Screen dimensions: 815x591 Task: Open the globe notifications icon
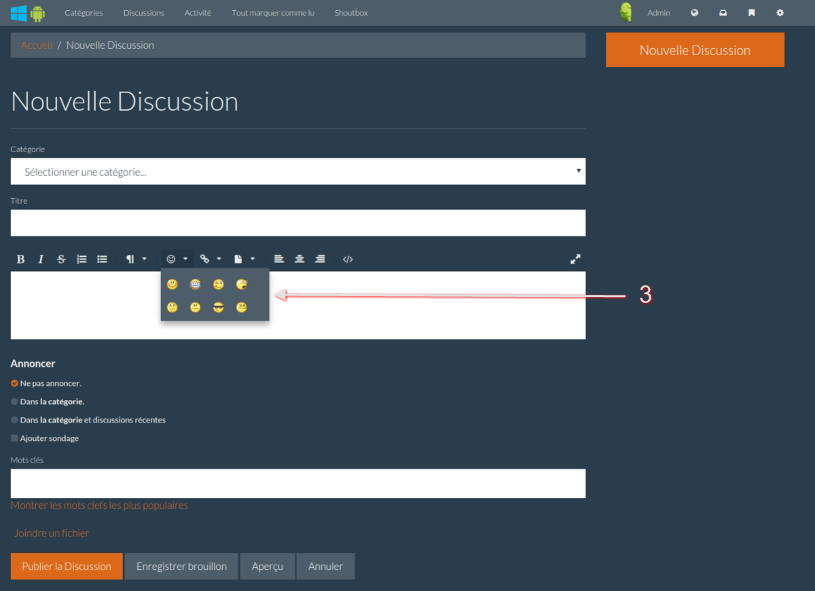click(695, 13)
